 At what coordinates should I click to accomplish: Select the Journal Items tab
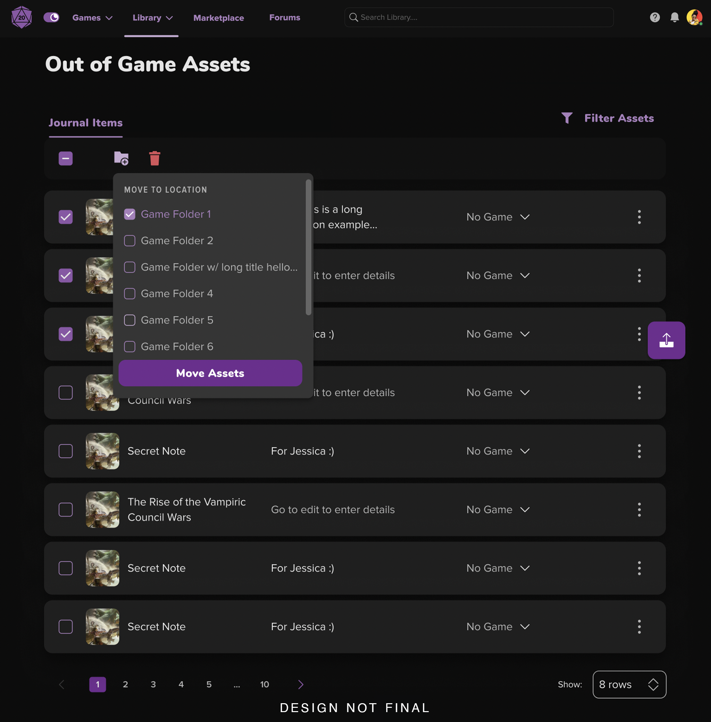point(85,123)
